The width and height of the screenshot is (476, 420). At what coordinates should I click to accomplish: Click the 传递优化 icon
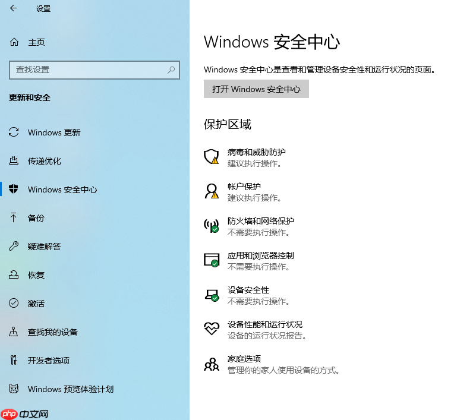[14, 160]
